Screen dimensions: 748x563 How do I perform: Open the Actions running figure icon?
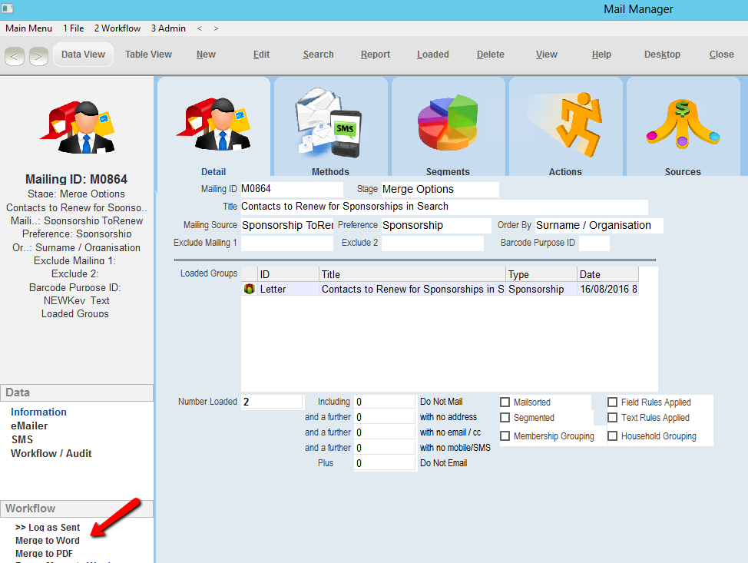pyautogui.click(x=565, y=123)
